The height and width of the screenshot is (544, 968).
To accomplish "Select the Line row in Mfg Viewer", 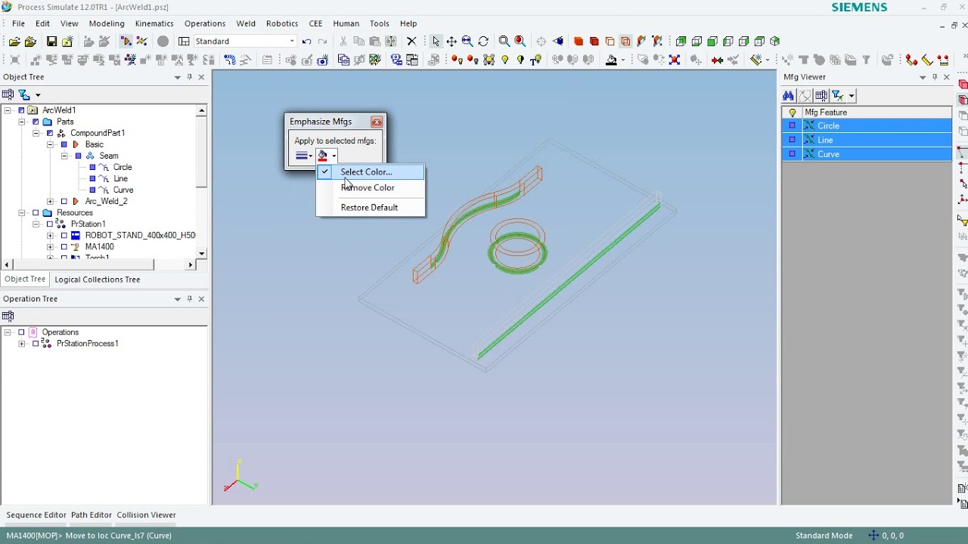I will (x=867, y=140).
